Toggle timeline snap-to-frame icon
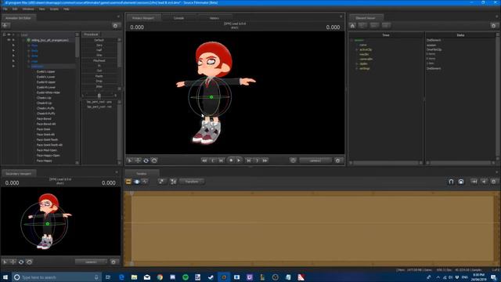501x282 pixels. pyautogui.click(x=461, y=182)
